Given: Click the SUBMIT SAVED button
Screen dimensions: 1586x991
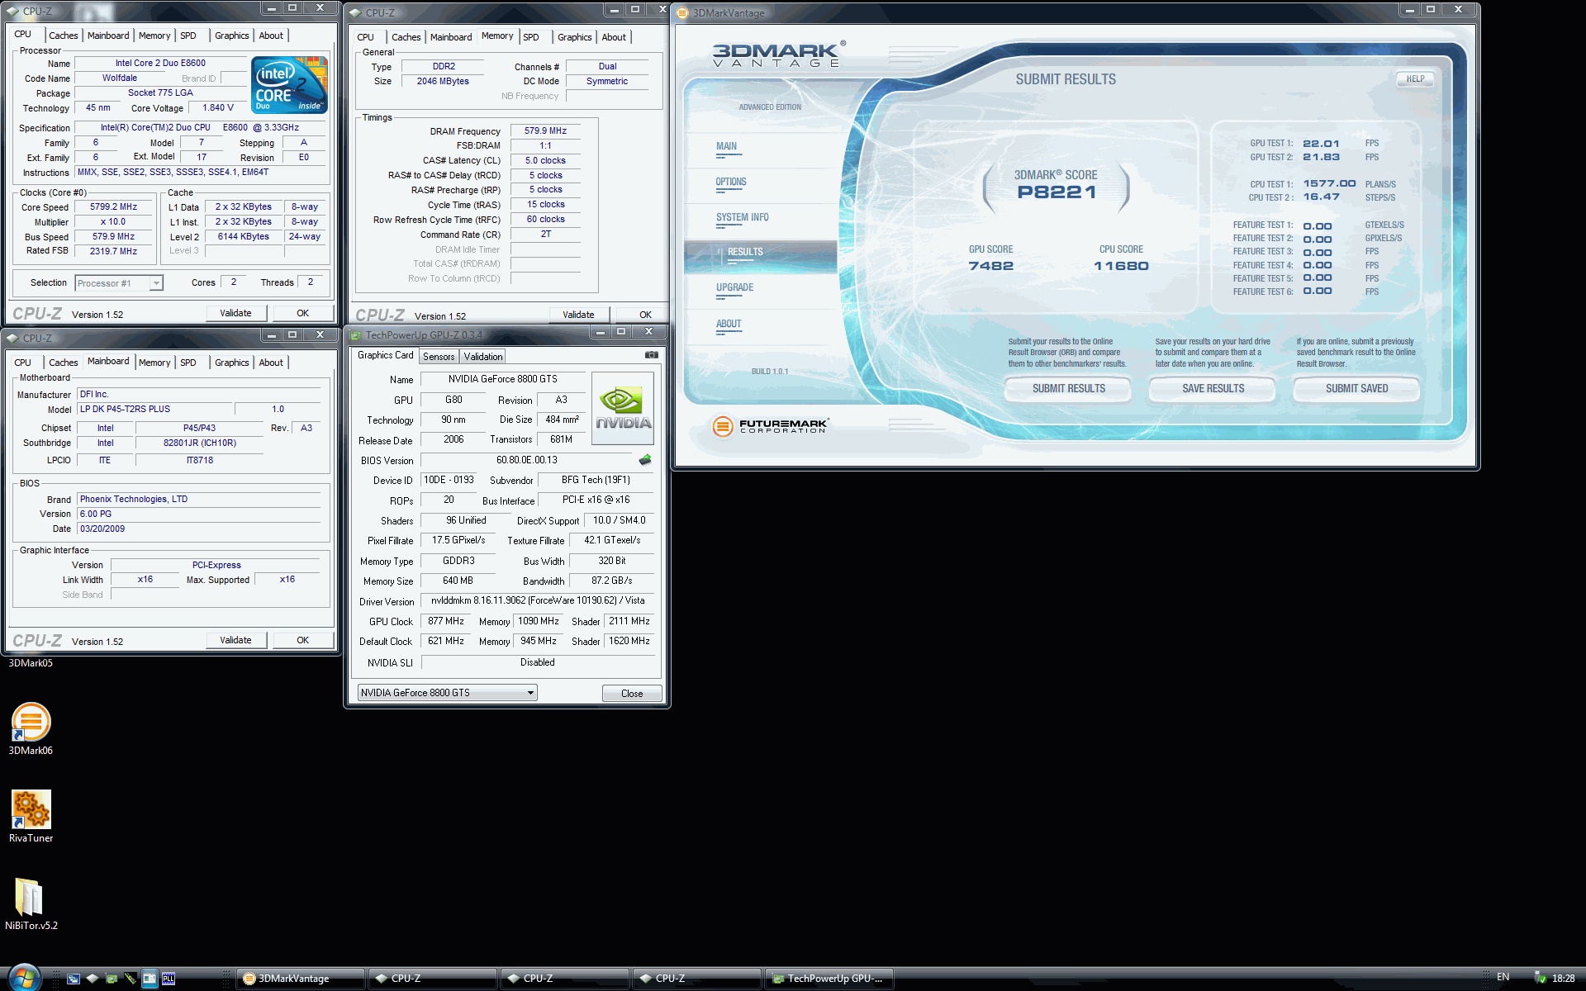Looking at the screenshot, I should click(x=1356, y=389).
